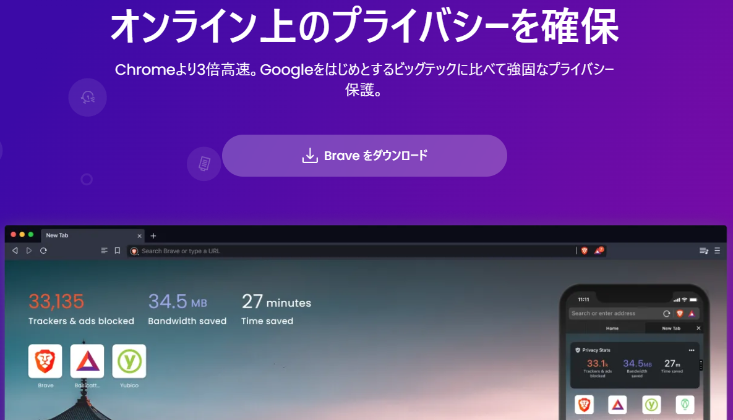Click the bookmark icon beside the address bar
Screen dimensions: 733x420
tap(117, 251)
